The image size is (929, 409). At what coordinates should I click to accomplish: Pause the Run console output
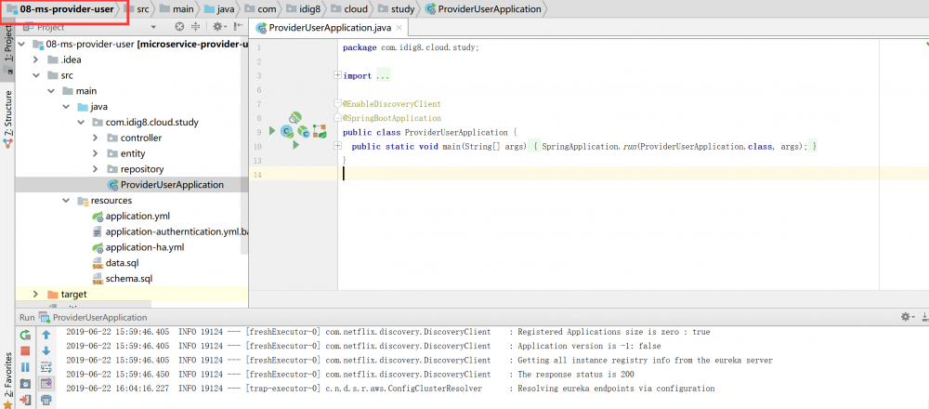[x=25, y=366]
